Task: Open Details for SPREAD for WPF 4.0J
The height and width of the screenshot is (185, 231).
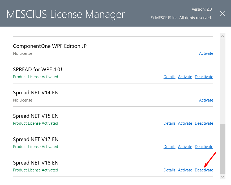Action: [169, 77]
